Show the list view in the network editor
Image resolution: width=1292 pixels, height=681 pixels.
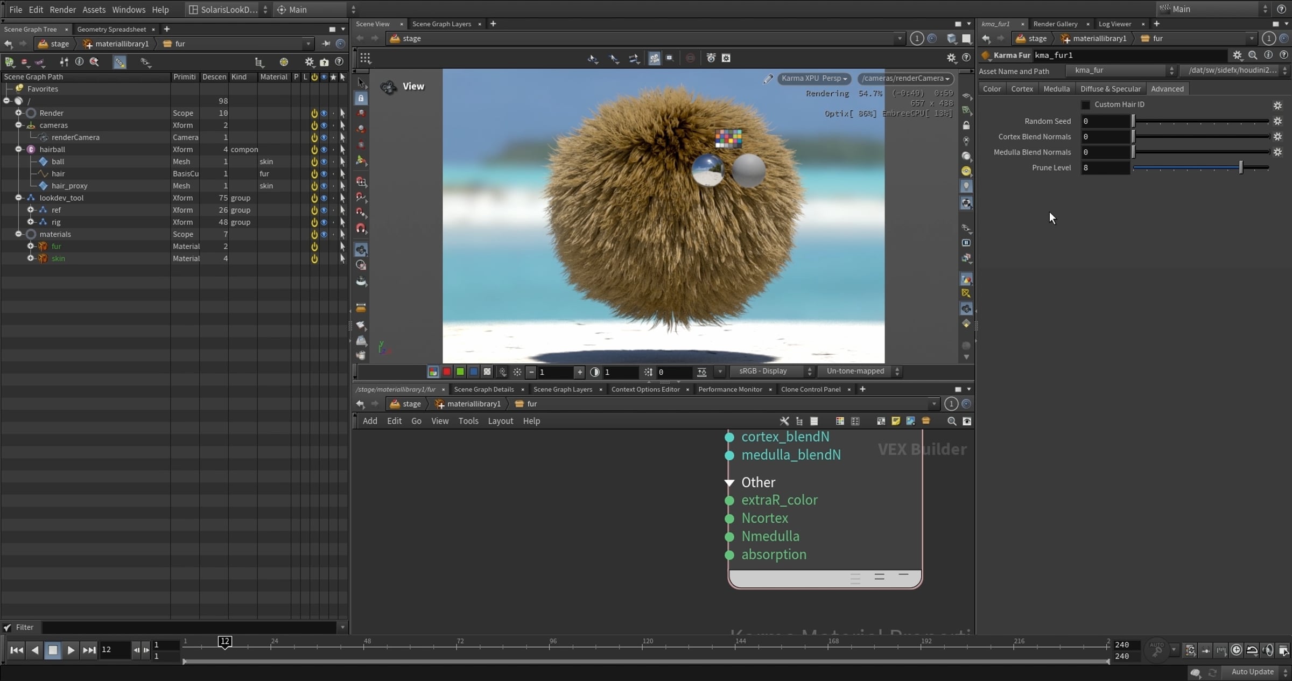(814, 421)
